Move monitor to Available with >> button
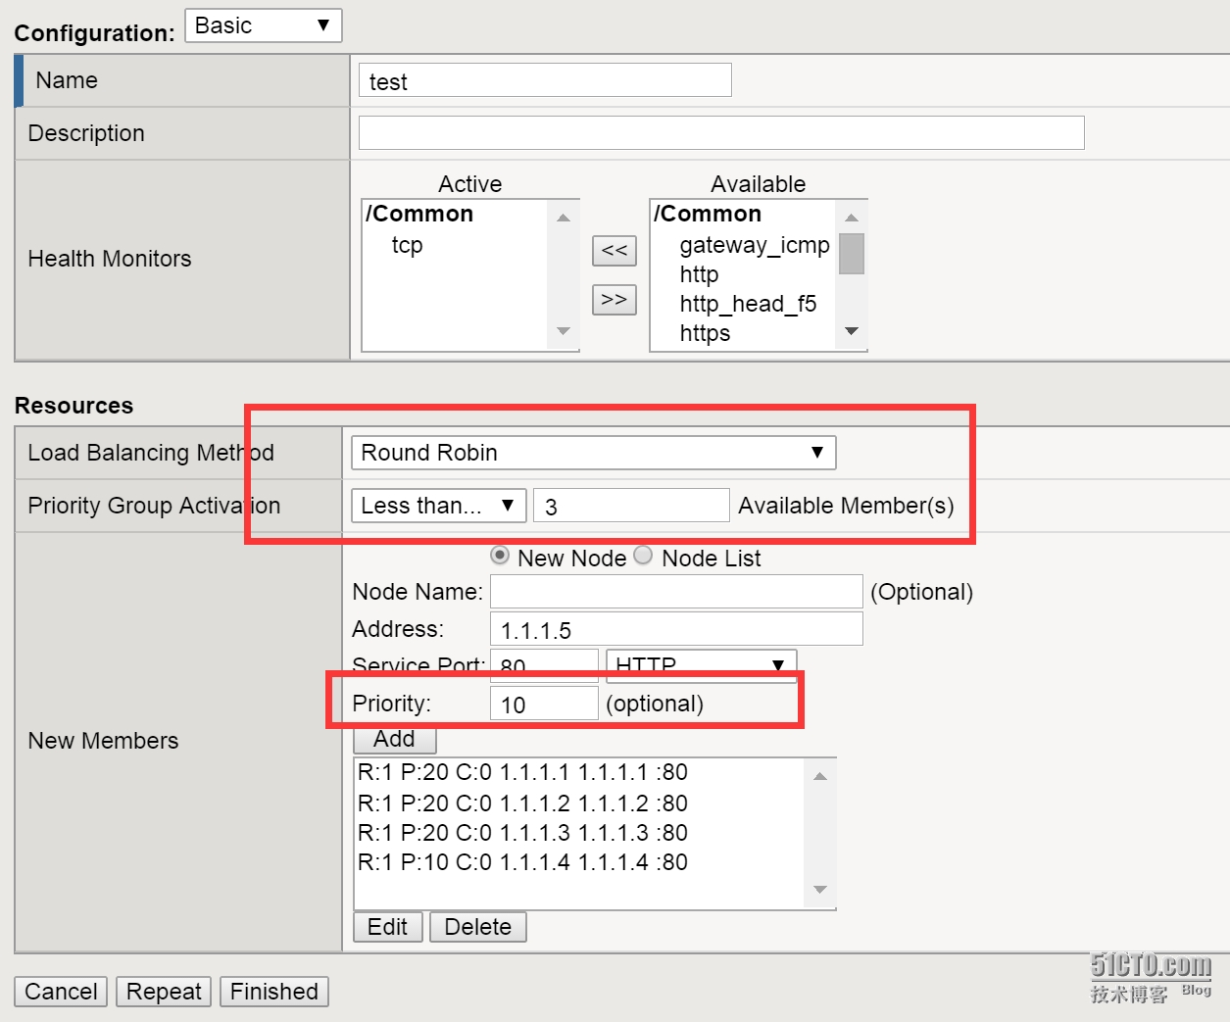 615,299
